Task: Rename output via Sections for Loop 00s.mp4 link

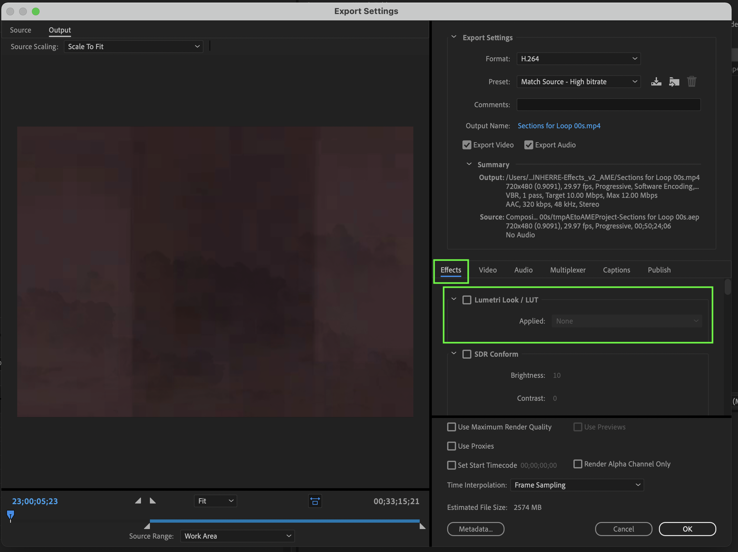Action: tap(559, 126)
